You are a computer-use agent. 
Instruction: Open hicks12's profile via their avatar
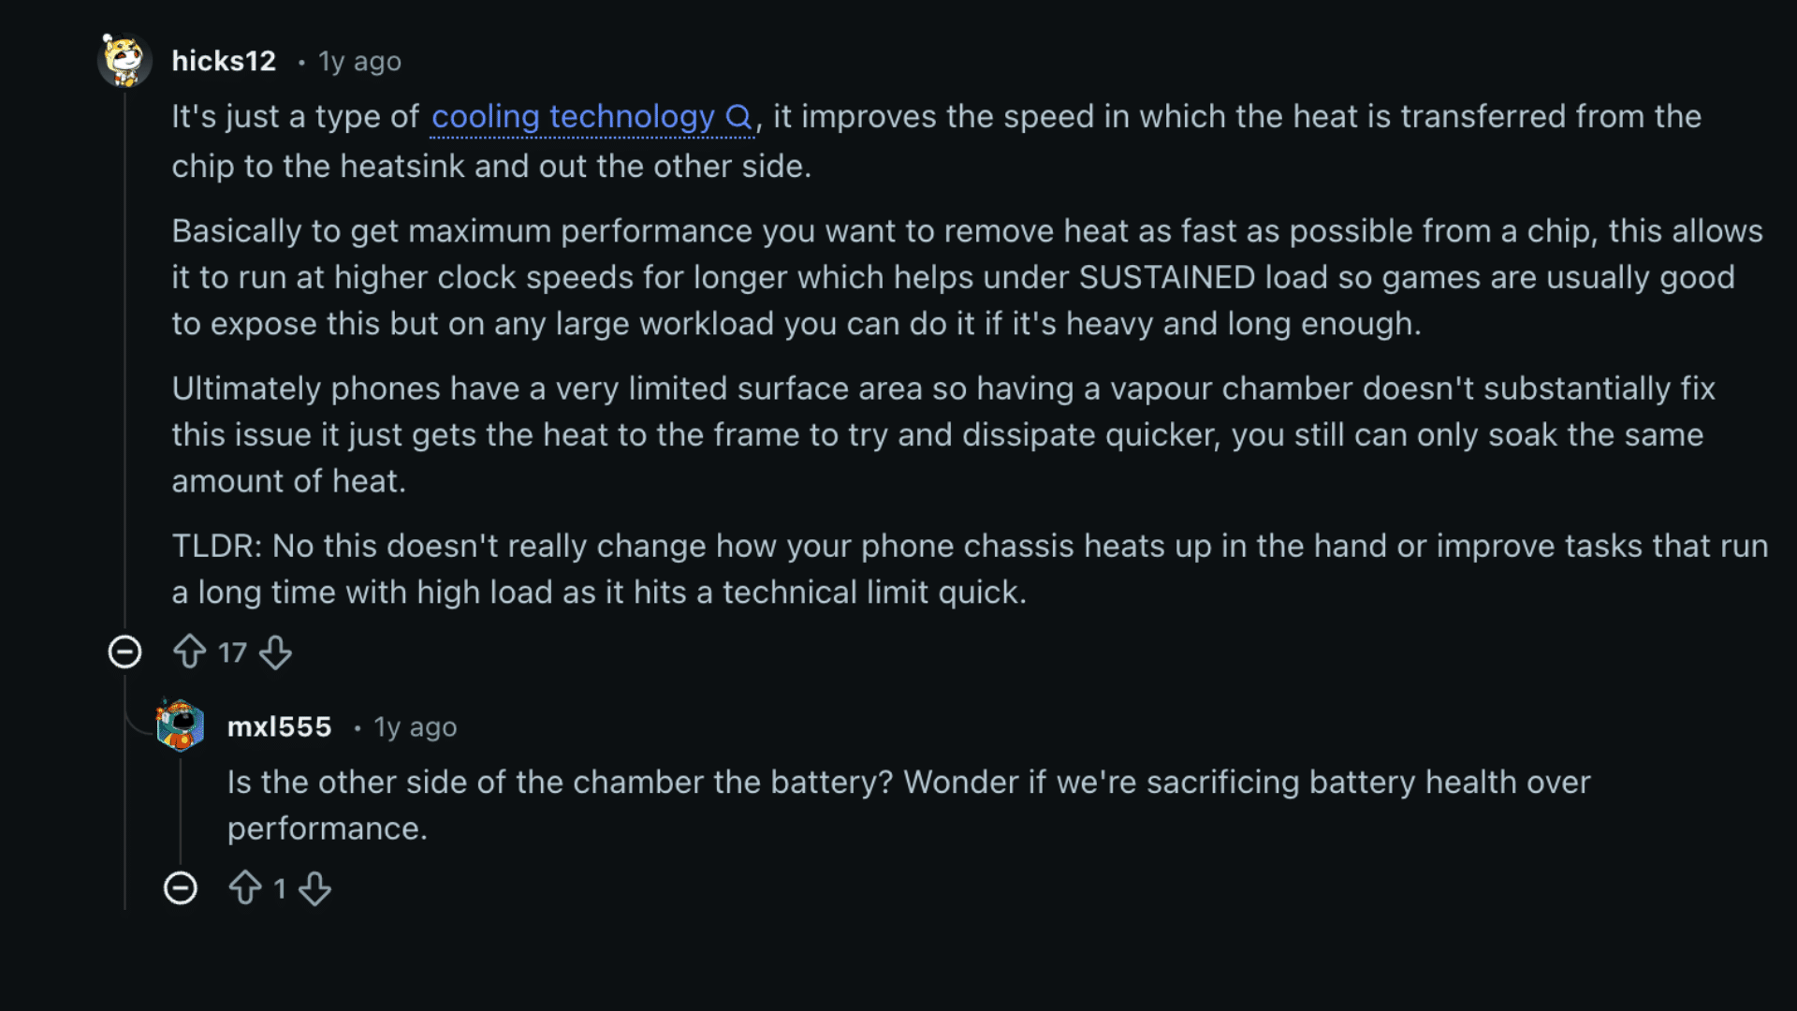point(124,60)
